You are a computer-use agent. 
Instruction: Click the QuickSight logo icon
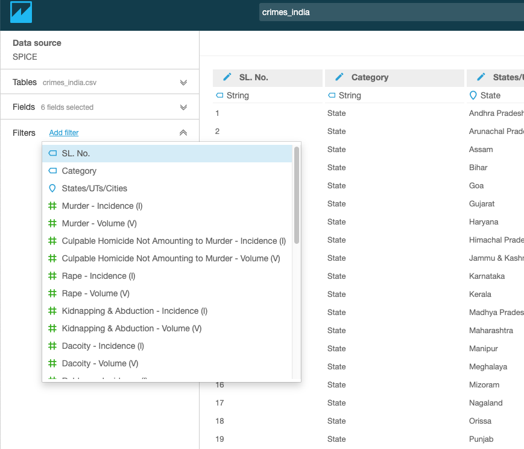21,13
